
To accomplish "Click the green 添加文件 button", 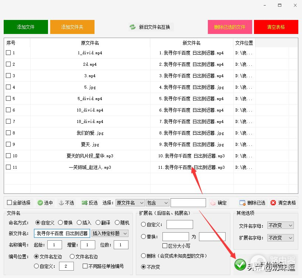I will point(26,27).
